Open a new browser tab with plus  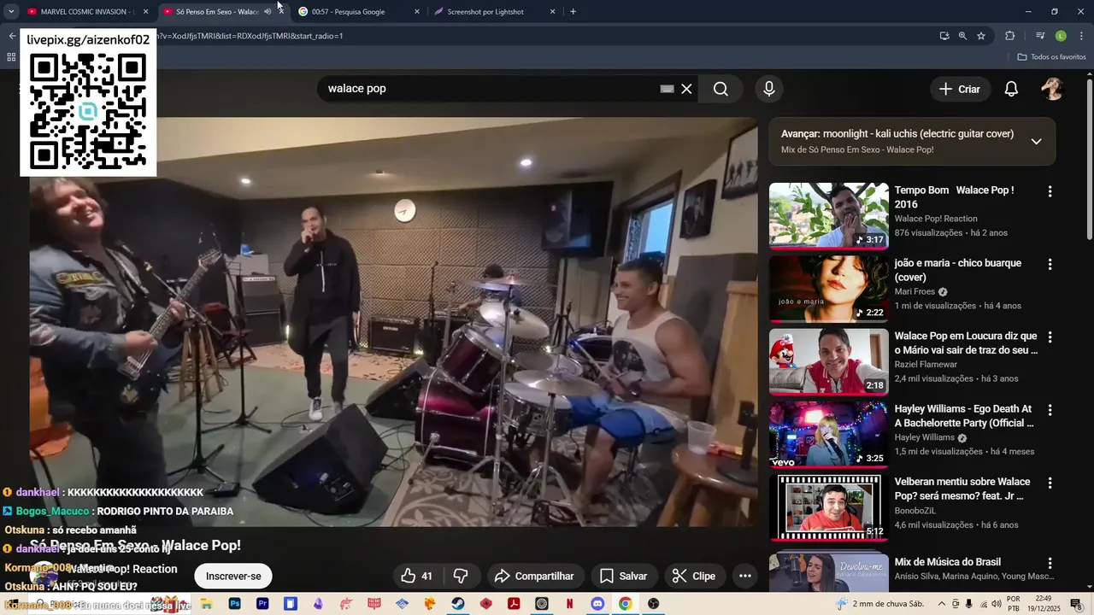click(x=573, y=12)
